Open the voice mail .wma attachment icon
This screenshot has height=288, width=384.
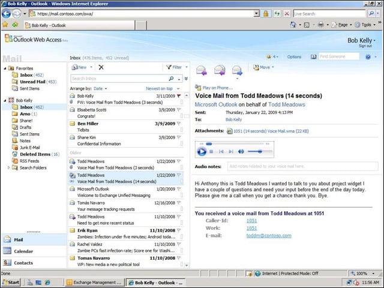coord(229,131)
